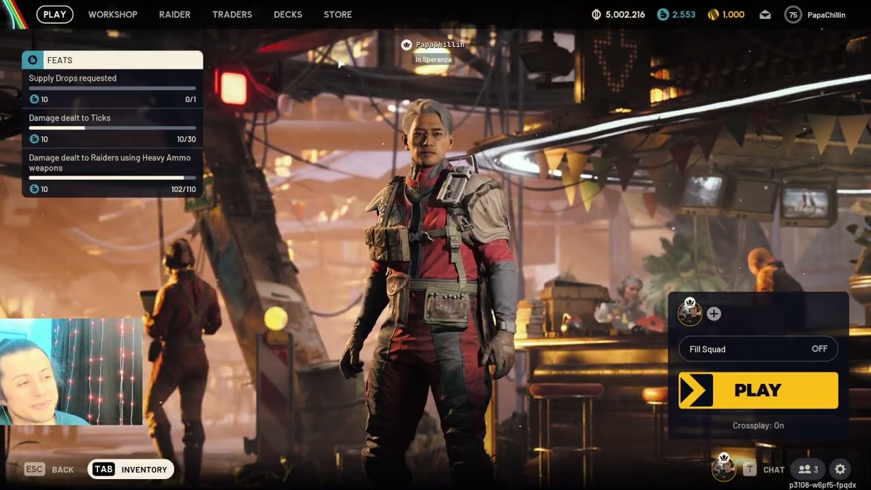Add a squad member with the plus icon
This screenshot has width=871, height=490.
click(x=714, y=314)
